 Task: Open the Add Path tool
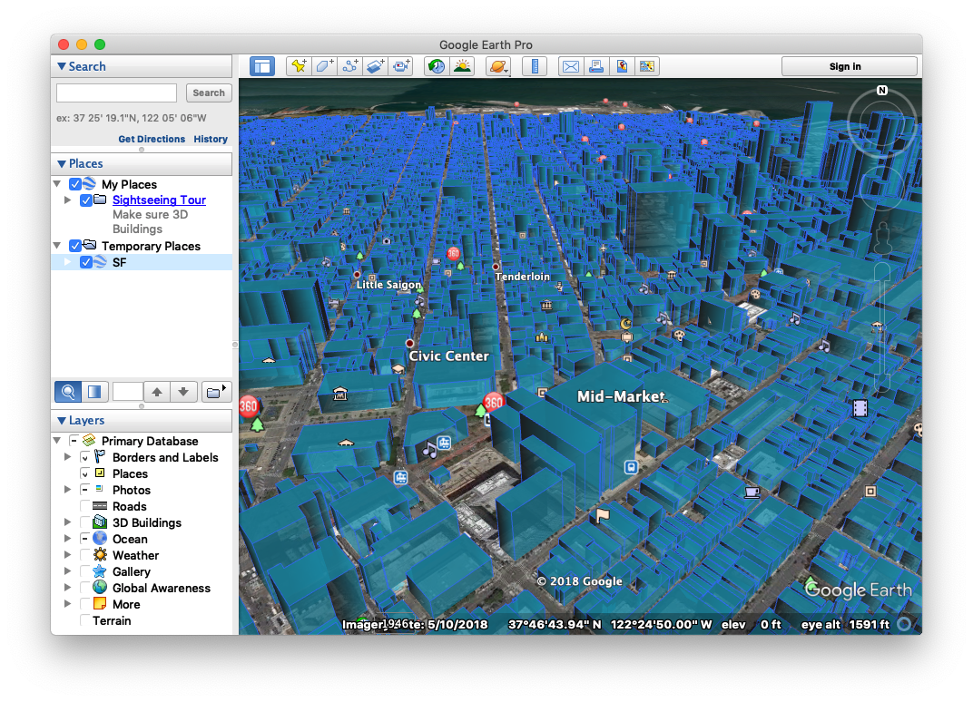tap(350, 65)
